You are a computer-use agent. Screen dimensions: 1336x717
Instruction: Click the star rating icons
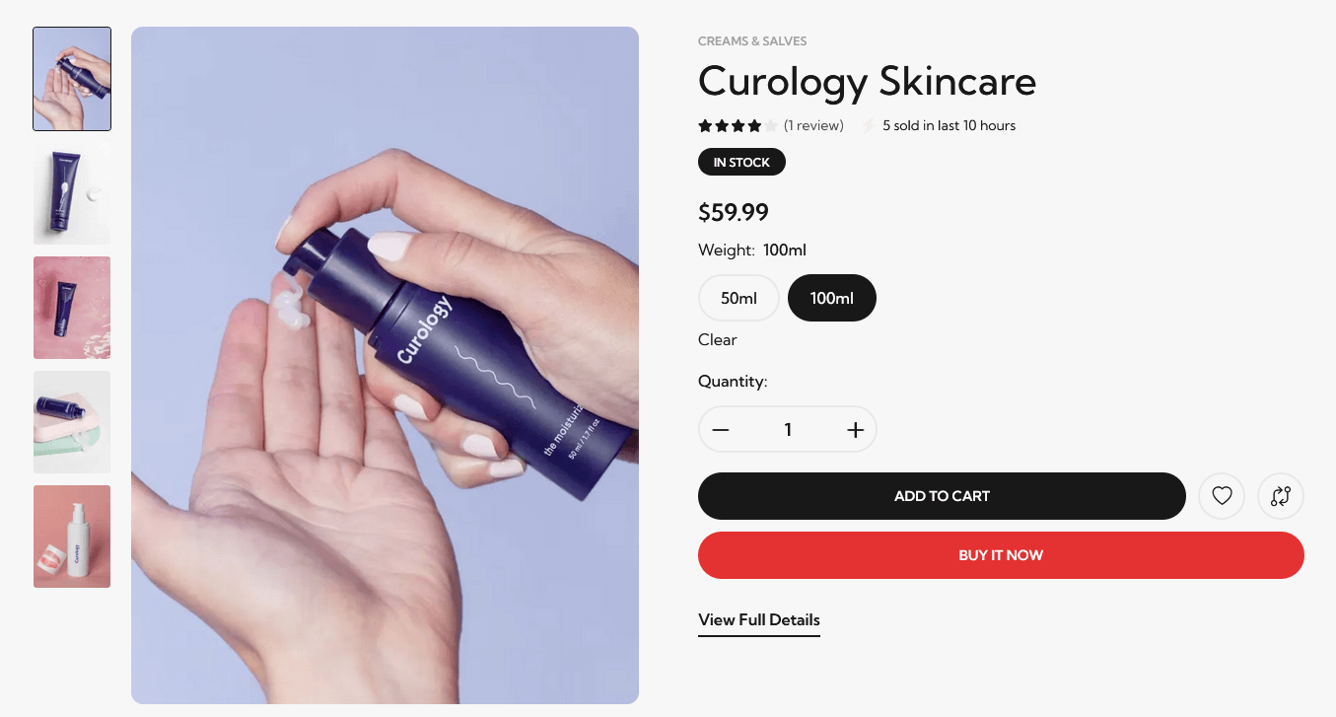(x=738, y=125)
